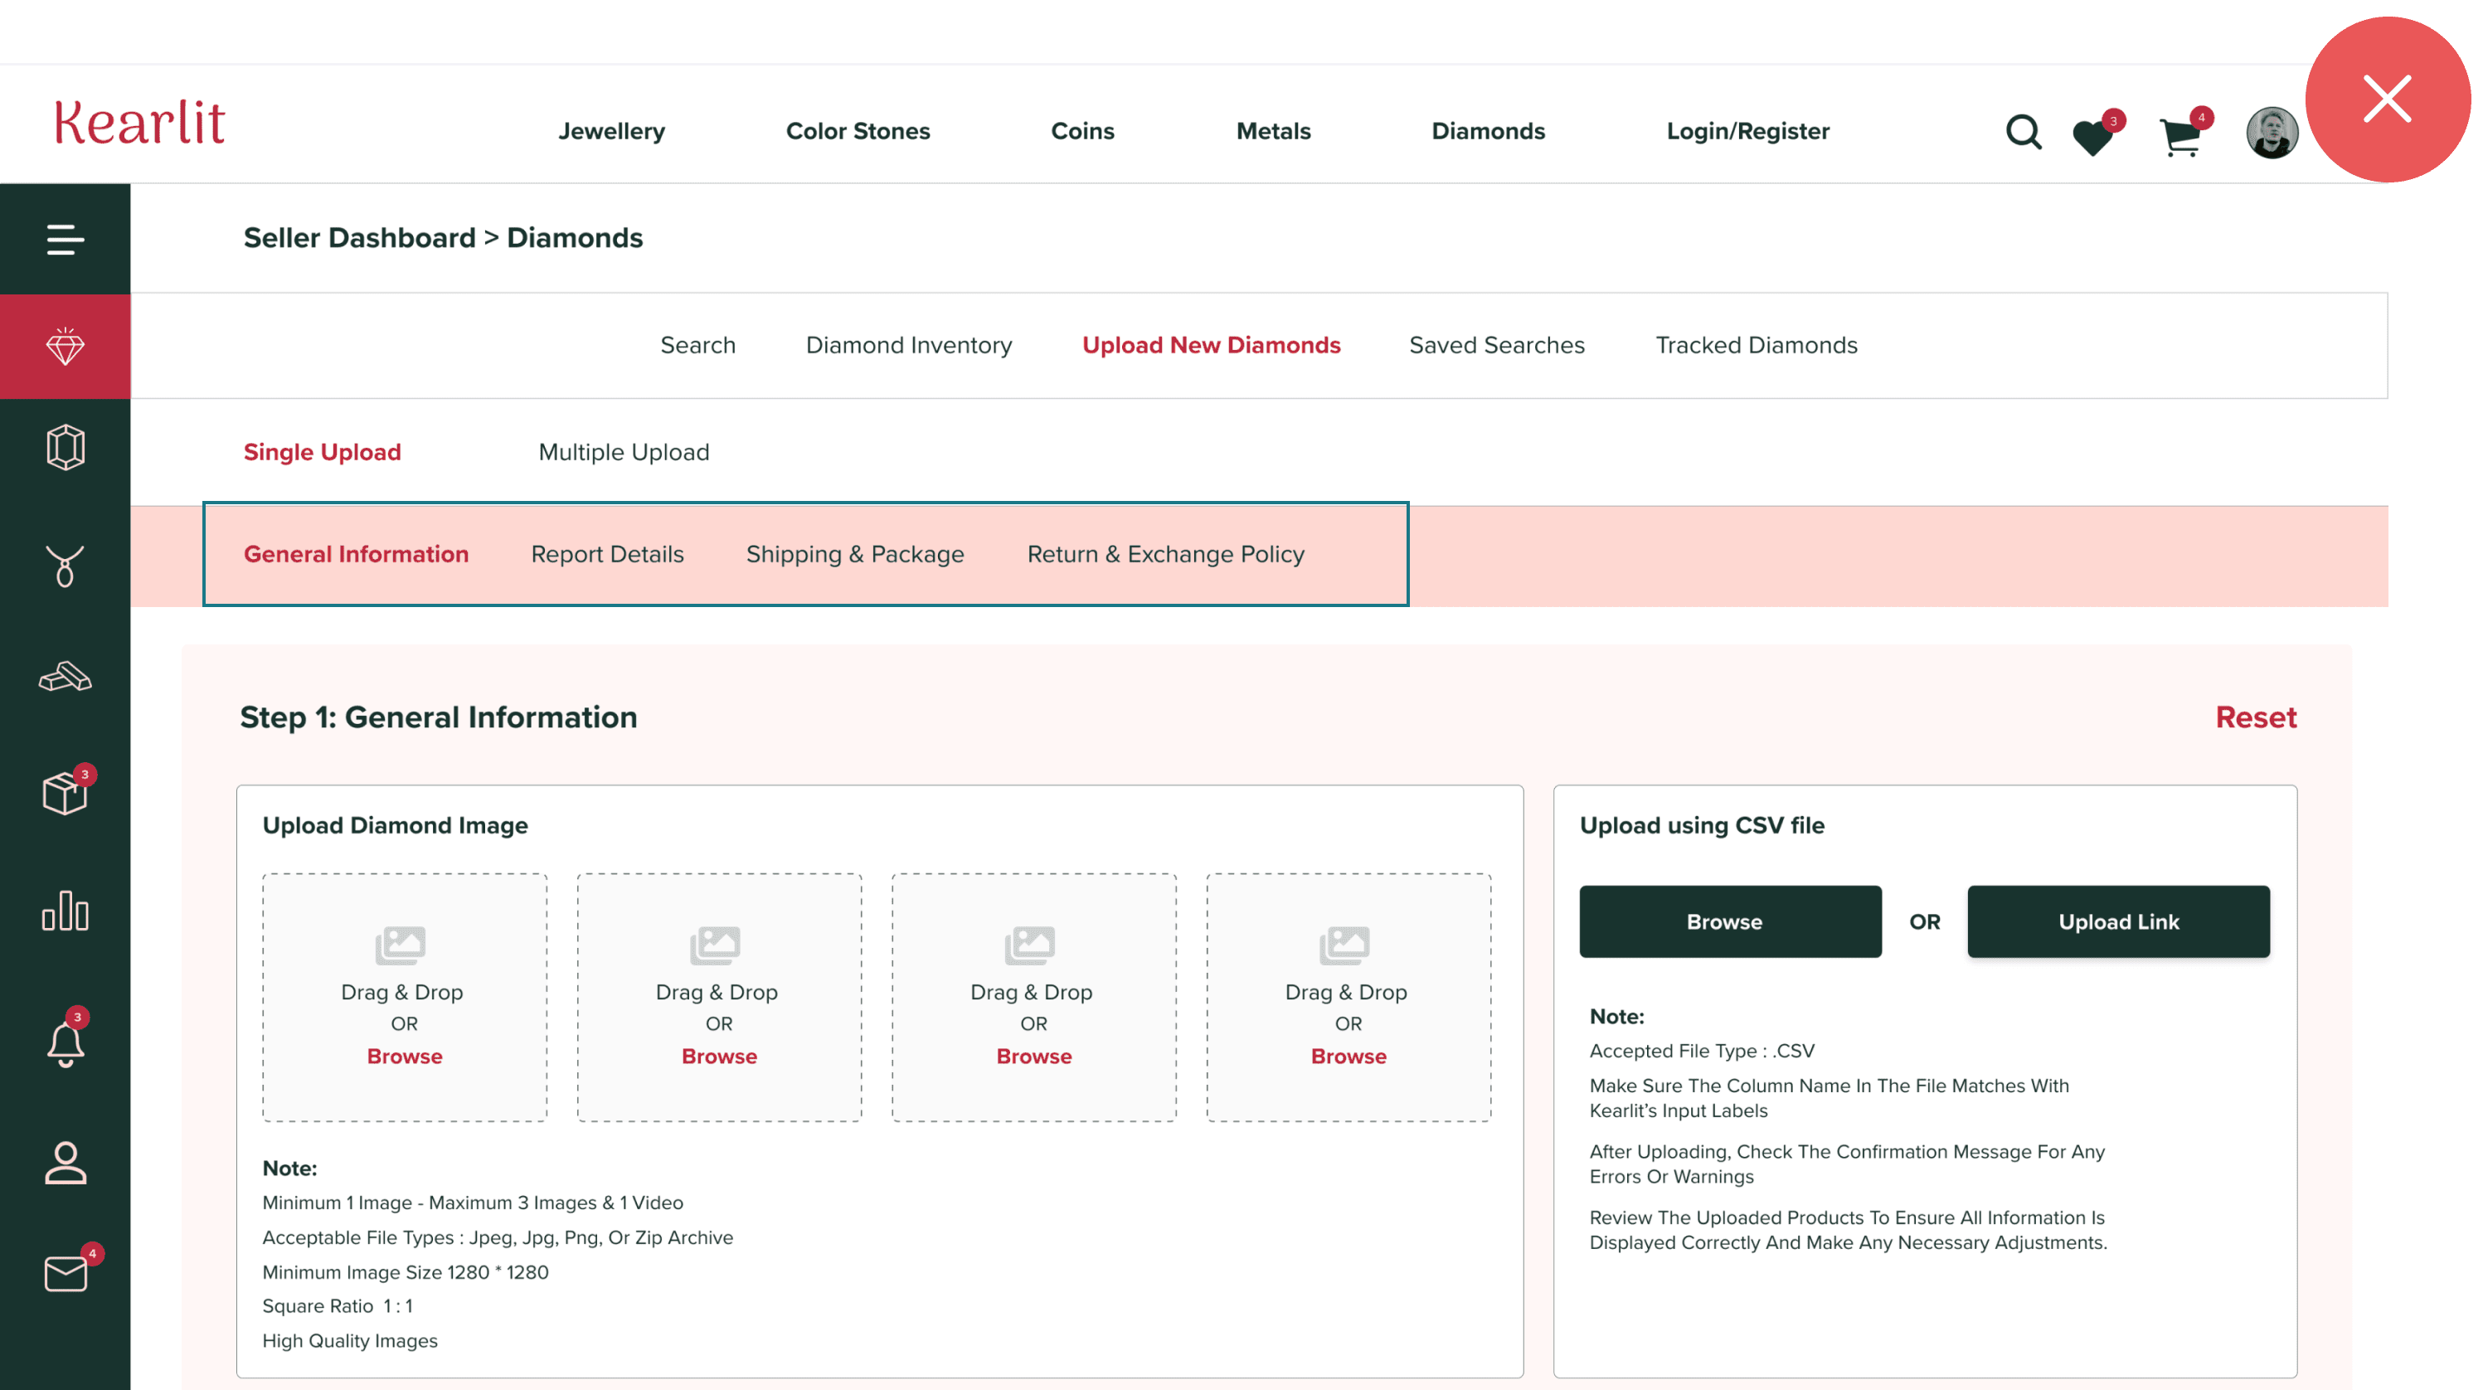Go to Diamond Inventory tab

(x=908, y=345)
